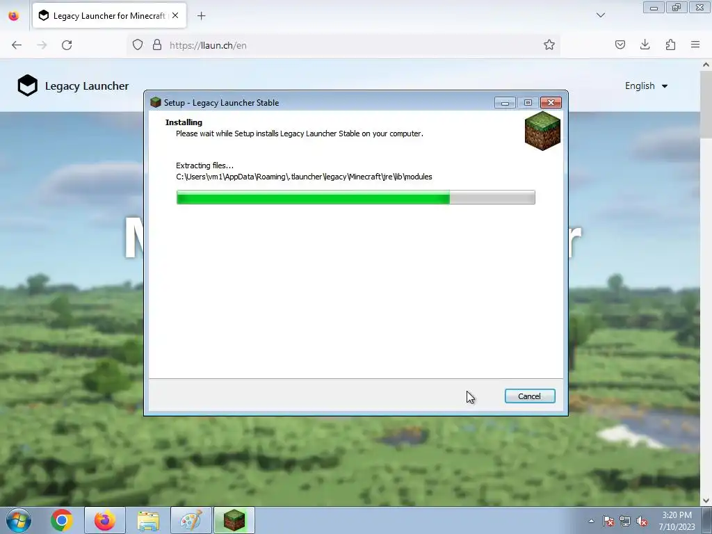Cancel the Legacy Launcher installation
This screenshot has height=534, width=712.
[x=529, y=396]
